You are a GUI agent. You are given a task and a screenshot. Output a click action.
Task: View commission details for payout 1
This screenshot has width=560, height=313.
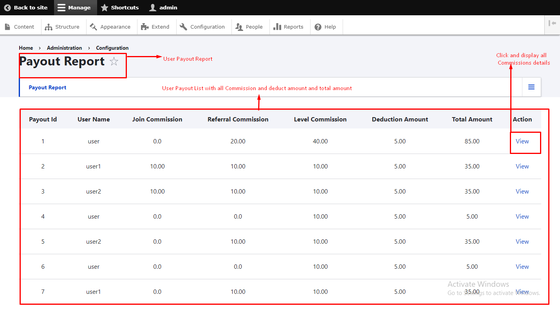pyautogui.click(x=522, y=141)
